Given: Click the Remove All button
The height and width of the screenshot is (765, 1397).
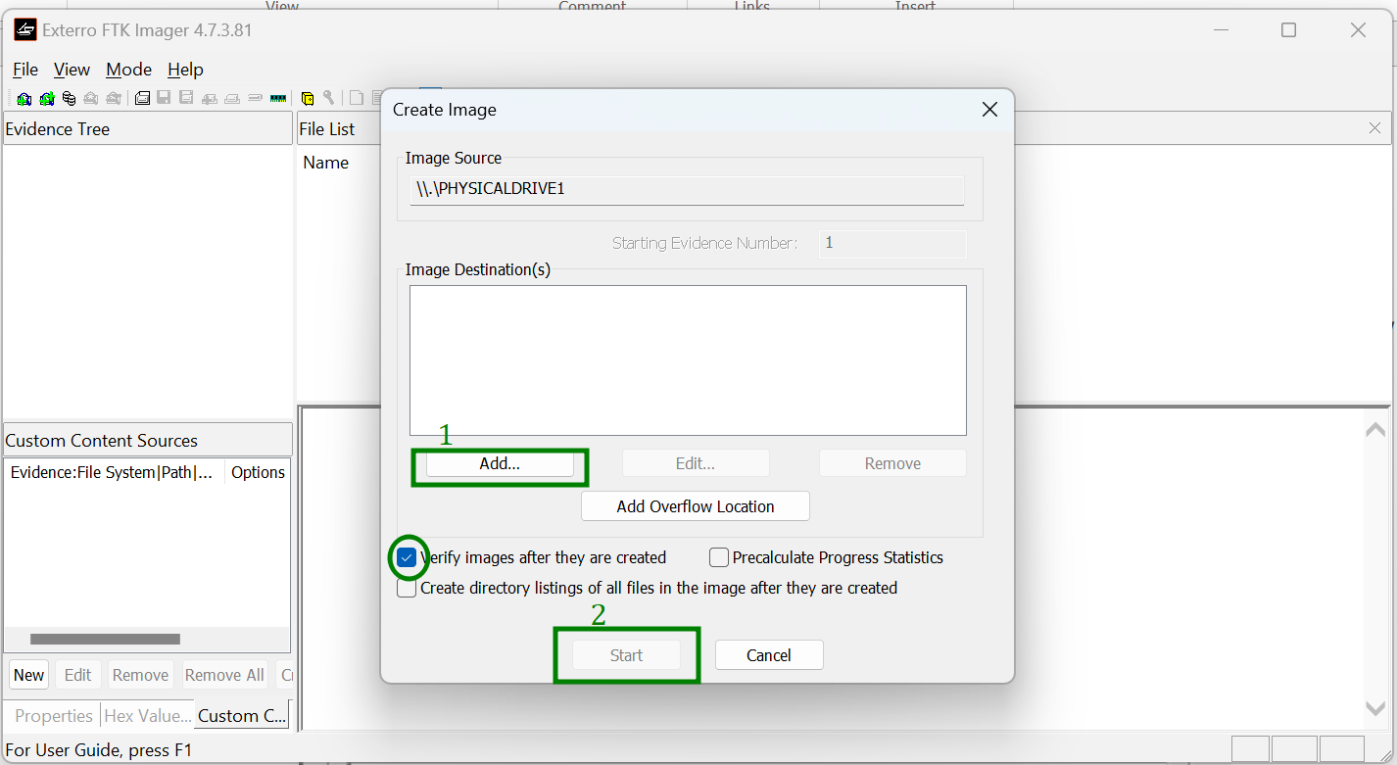Looking at the screenshot, I should click(x=224, y=675).
